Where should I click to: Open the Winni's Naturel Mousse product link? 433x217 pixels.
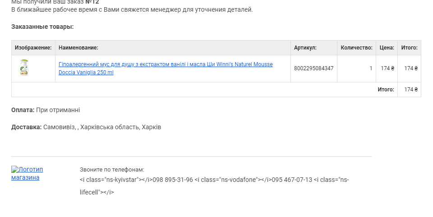click(x=166, y=68)
